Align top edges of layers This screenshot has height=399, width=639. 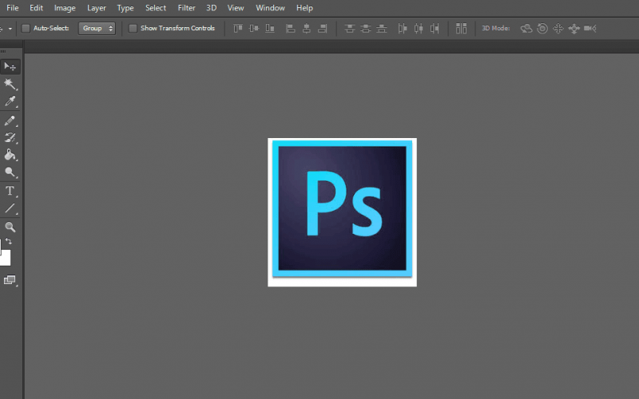pos(238,28)
